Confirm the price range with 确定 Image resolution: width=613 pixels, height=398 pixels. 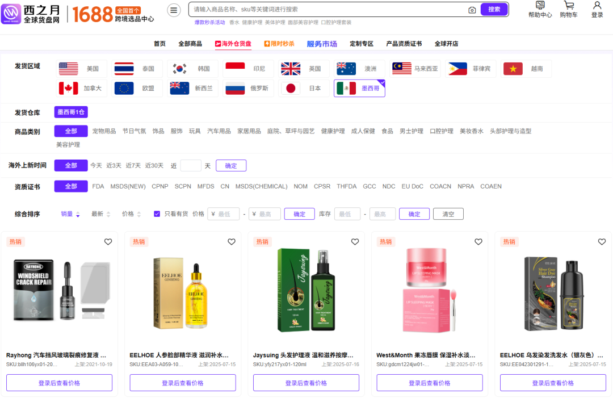point(300,214)
